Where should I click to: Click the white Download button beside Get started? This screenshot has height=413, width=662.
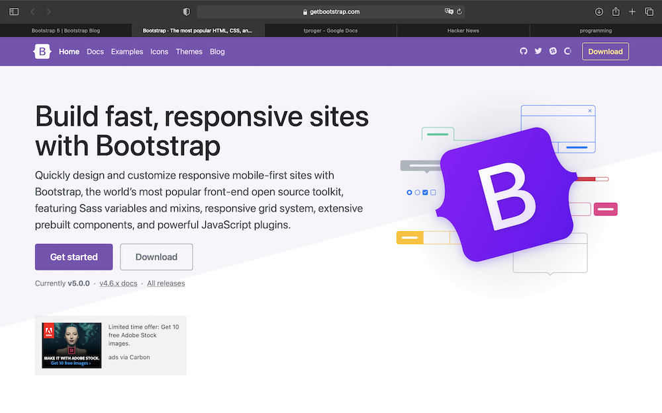pyautogui.click(x=156, y=256)
